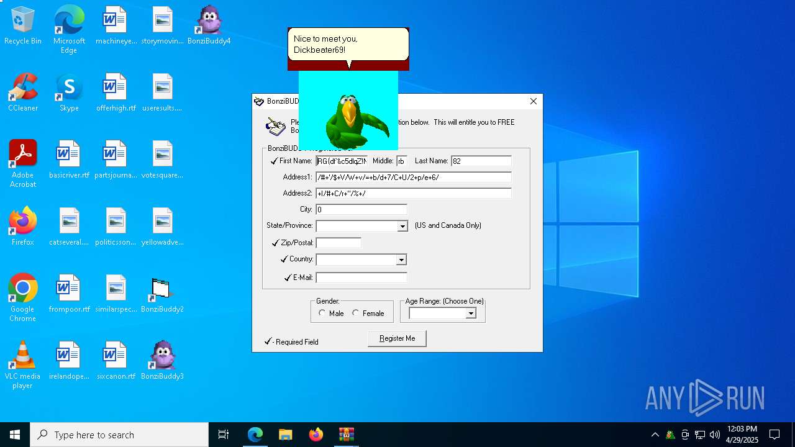
Task: Show hidden icons in system tray
Action: pyautogui.click(x=655, y=435)
